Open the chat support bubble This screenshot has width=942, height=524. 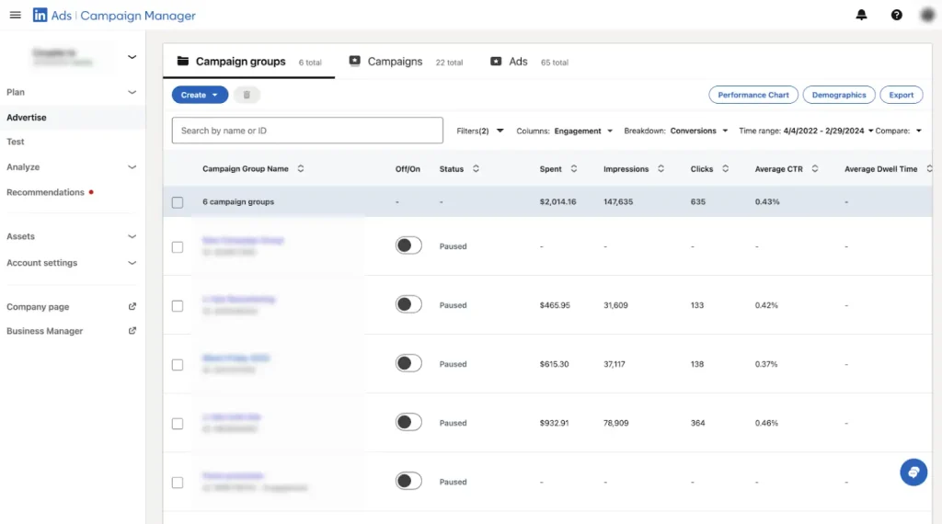point(913,473)
